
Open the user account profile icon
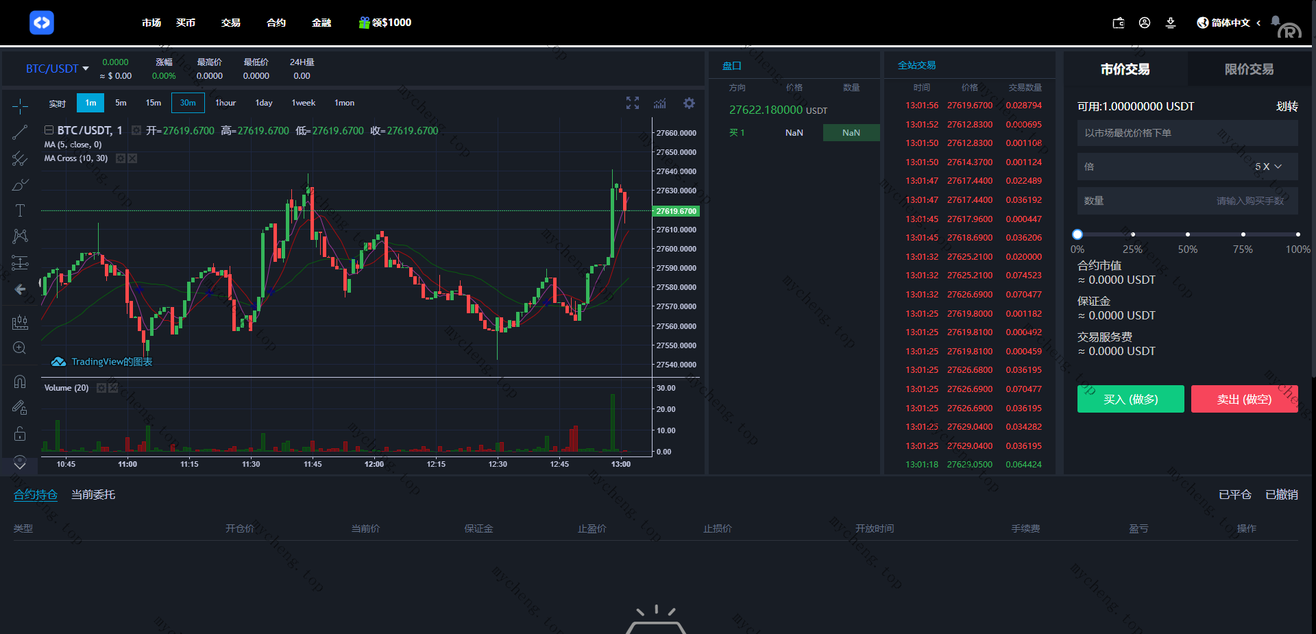(1145, 23)
